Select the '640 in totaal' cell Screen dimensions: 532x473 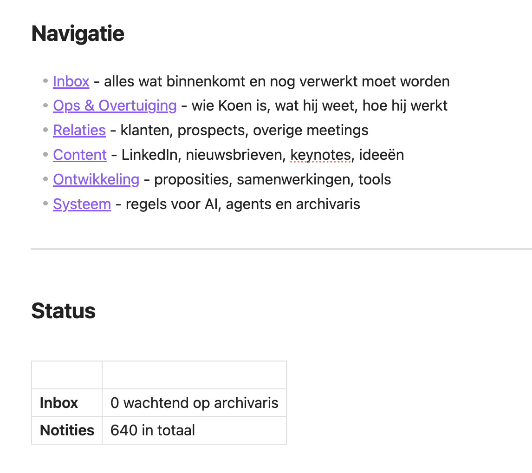pyautogui.click(x=153, y=430)
